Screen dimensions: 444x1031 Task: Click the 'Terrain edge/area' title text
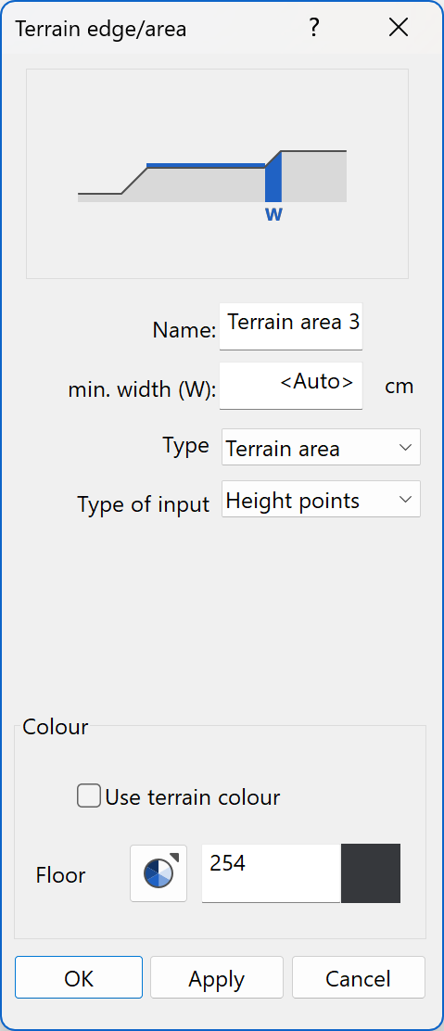tap(101, 28)
